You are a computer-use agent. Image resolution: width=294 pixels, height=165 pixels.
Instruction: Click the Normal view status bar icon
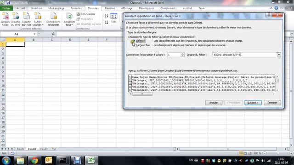tap(241, 154)
